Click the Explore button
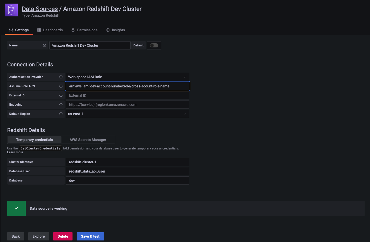 (39, 236)
